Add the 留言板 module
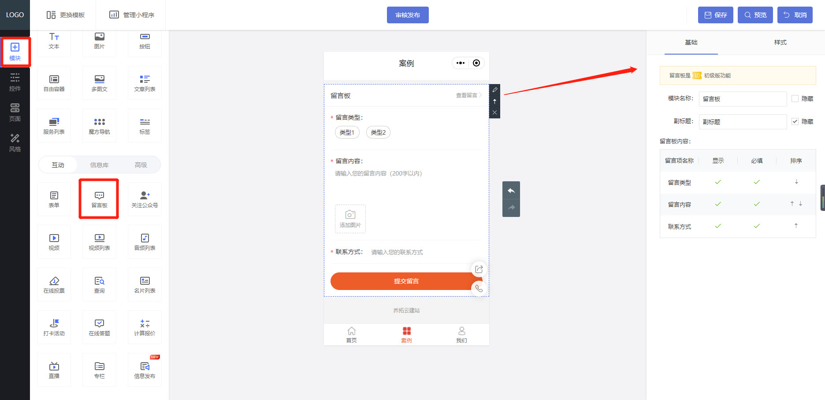Viewport: 825px width, 400px height. (x=99, y=199)
